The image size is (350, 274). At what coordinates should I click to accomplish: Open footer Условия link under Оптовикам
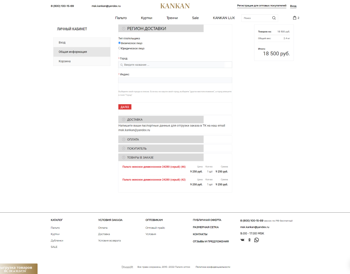151,234
